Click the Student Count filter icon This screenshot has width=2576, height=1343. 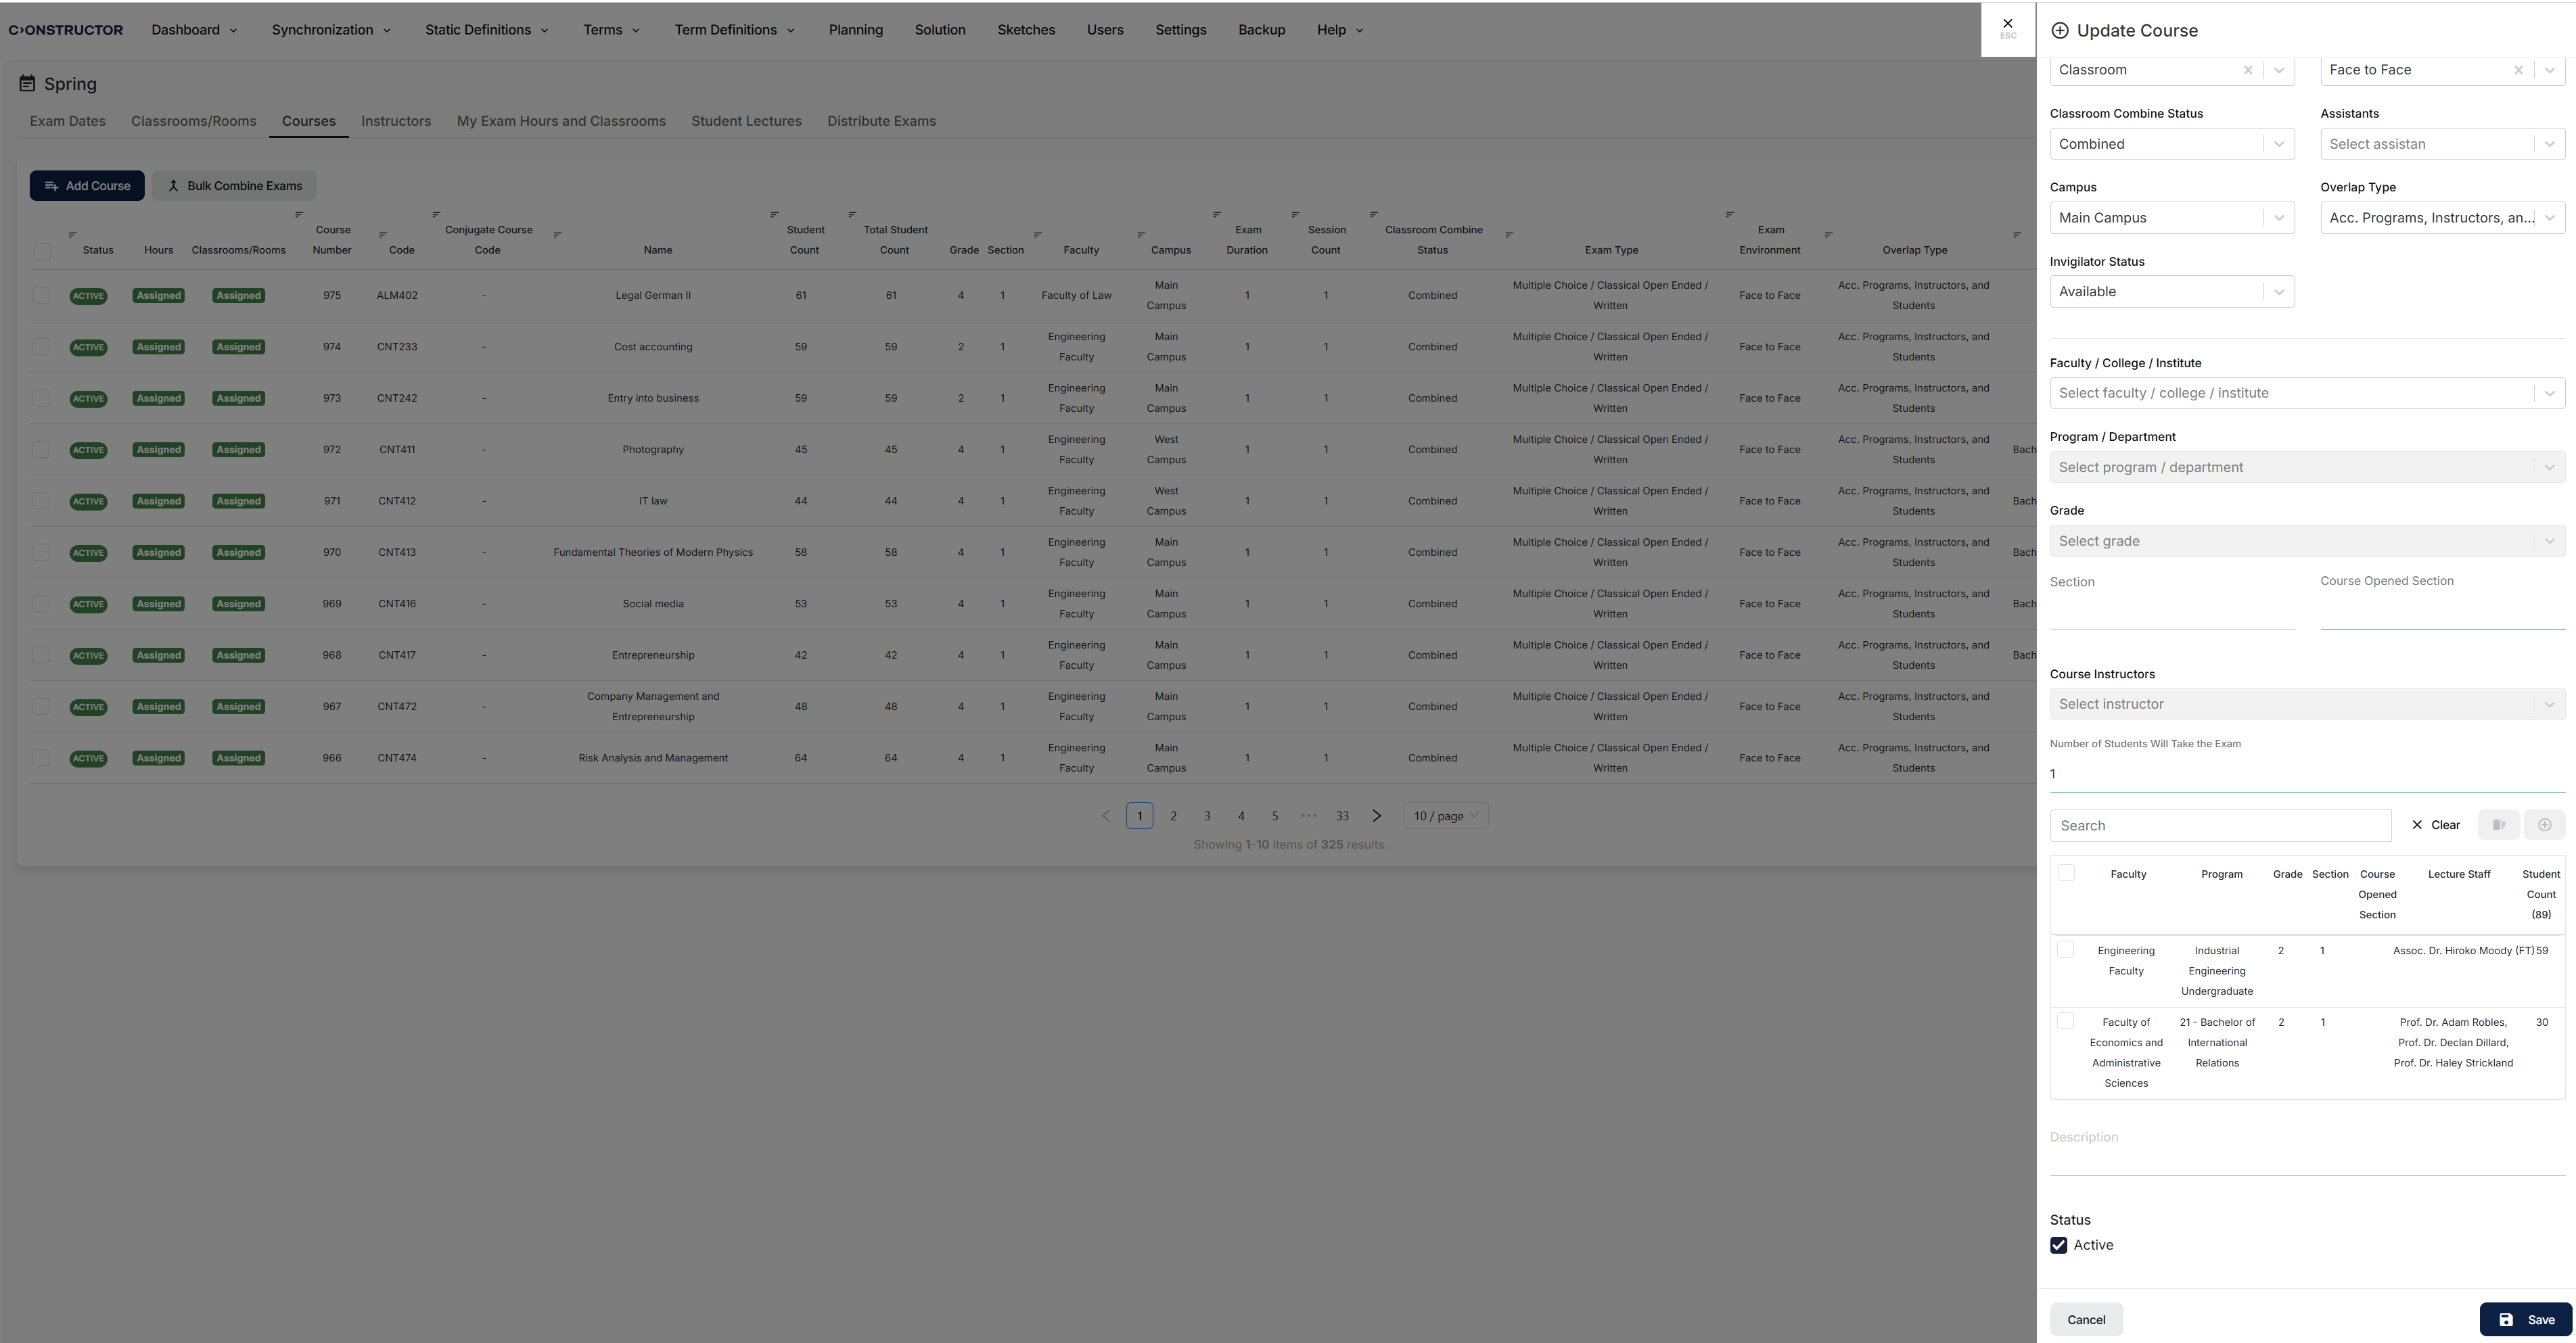pyautogui.click(x=774, y=215)
